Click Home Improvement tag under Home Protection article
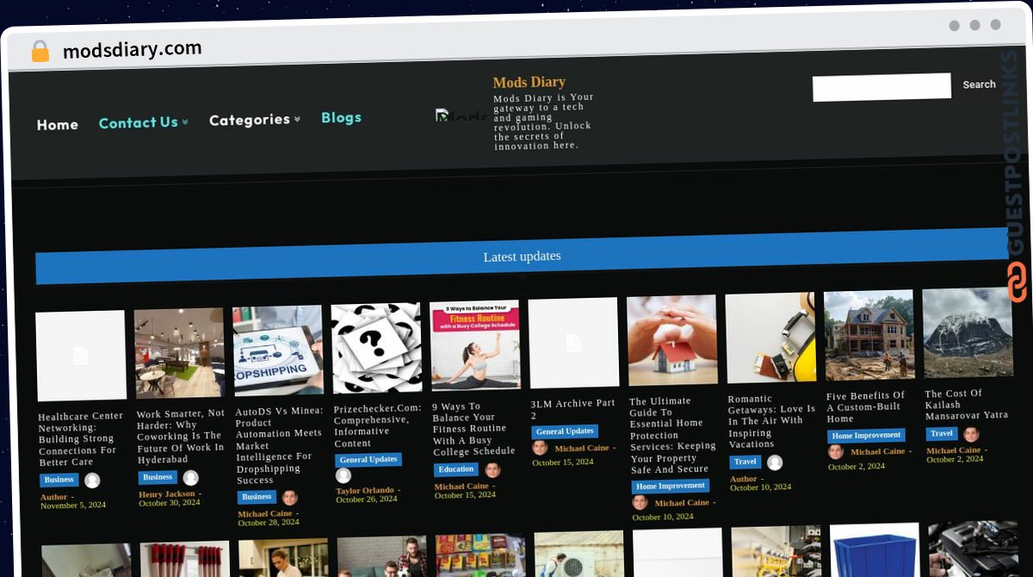Viewport: 1033px width, 577px height. click(x=671, y=487)
